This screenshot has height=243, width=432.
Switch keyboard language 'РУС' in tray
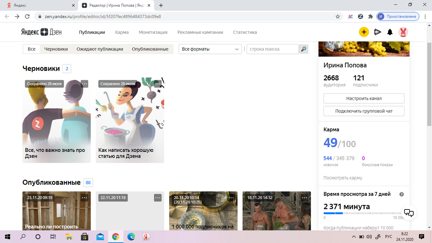click(388, 237)
